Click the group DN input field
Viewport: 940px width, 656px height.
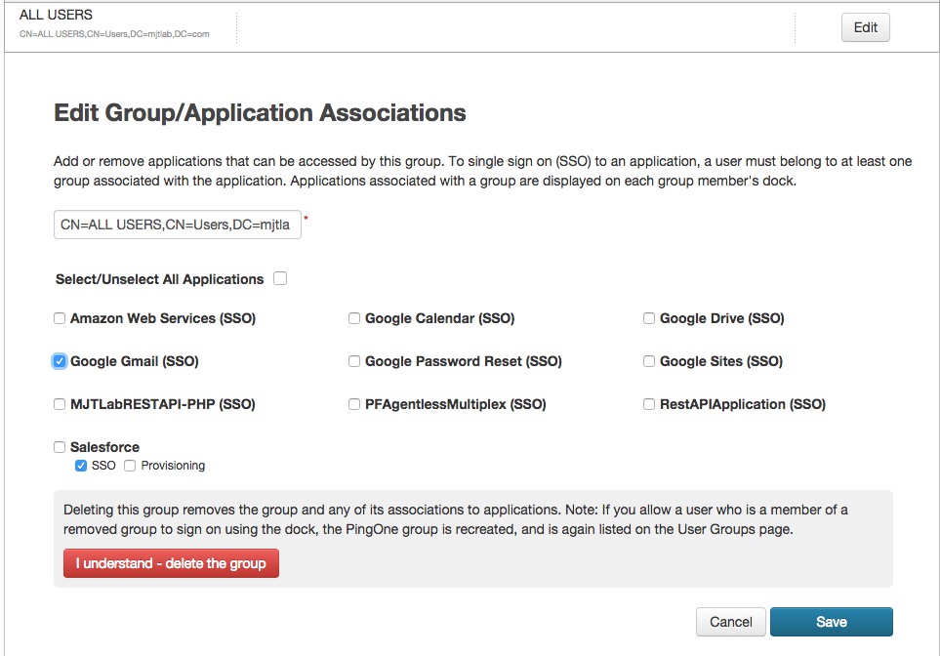(x=177, y=225)
